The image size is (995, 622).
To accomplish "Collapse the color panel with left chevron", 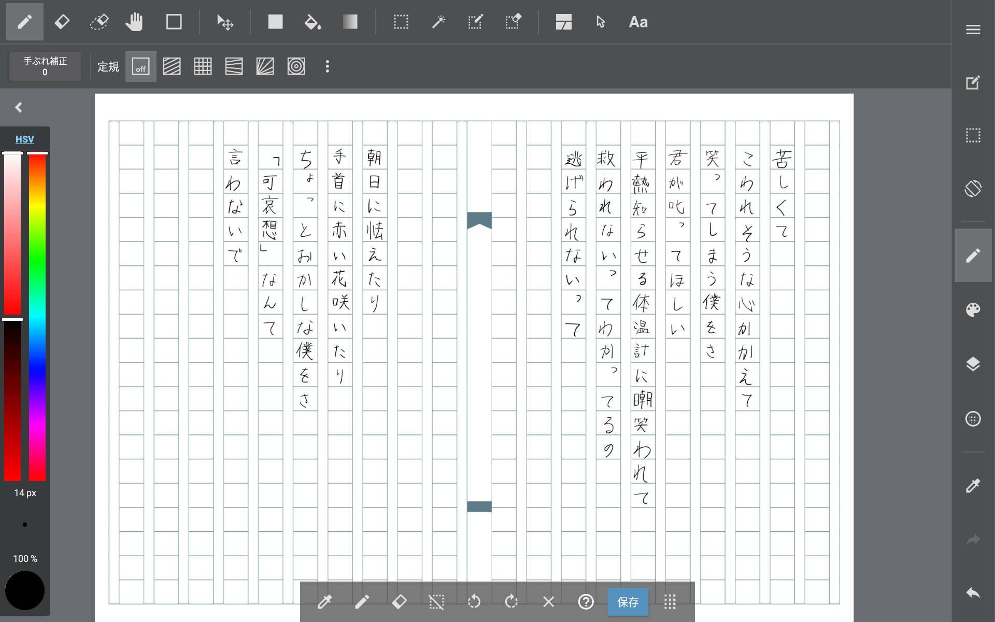I will pos(19,107).
